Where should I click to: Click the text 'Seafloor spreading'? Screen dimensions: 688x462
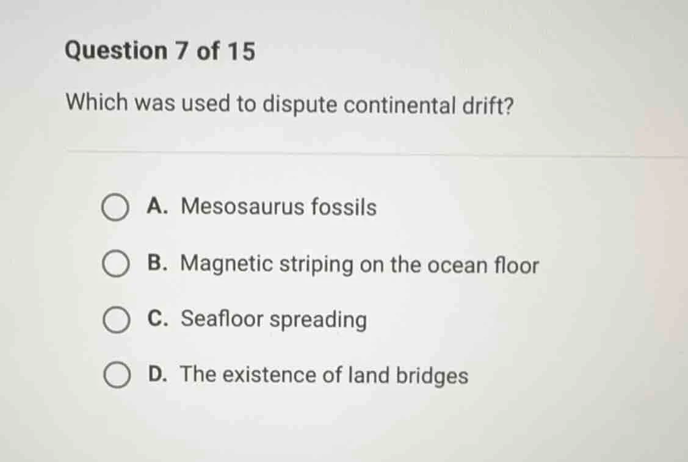point(275,319)
